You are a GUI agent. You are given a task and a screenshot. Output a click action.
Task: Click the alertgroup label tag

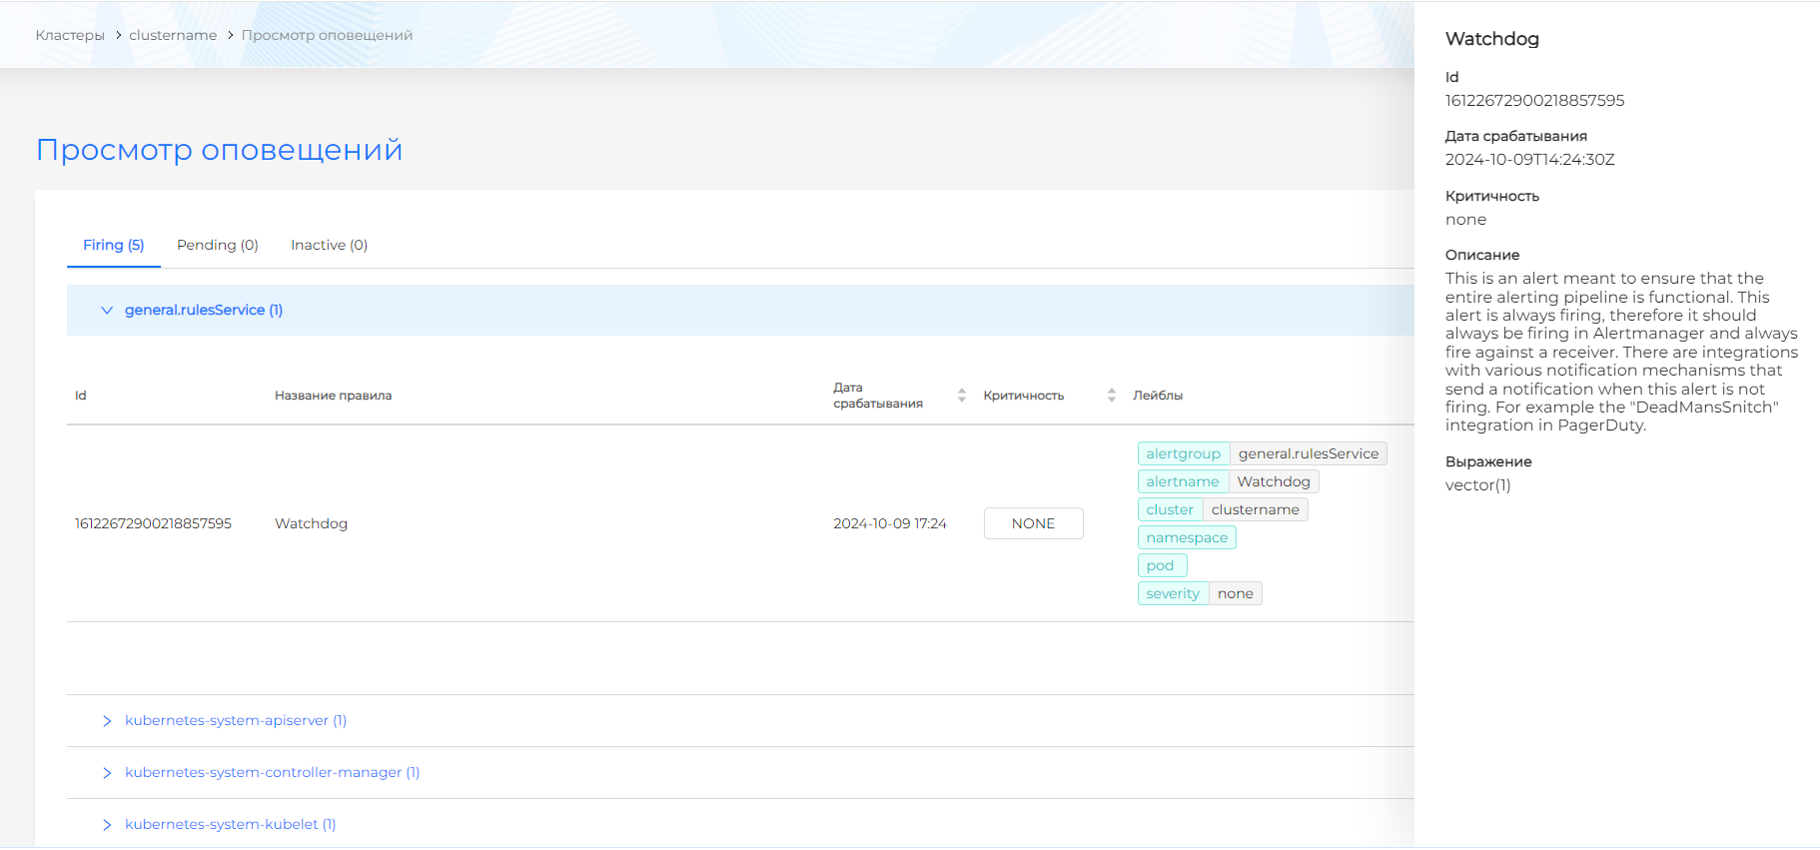(1183, 453)
